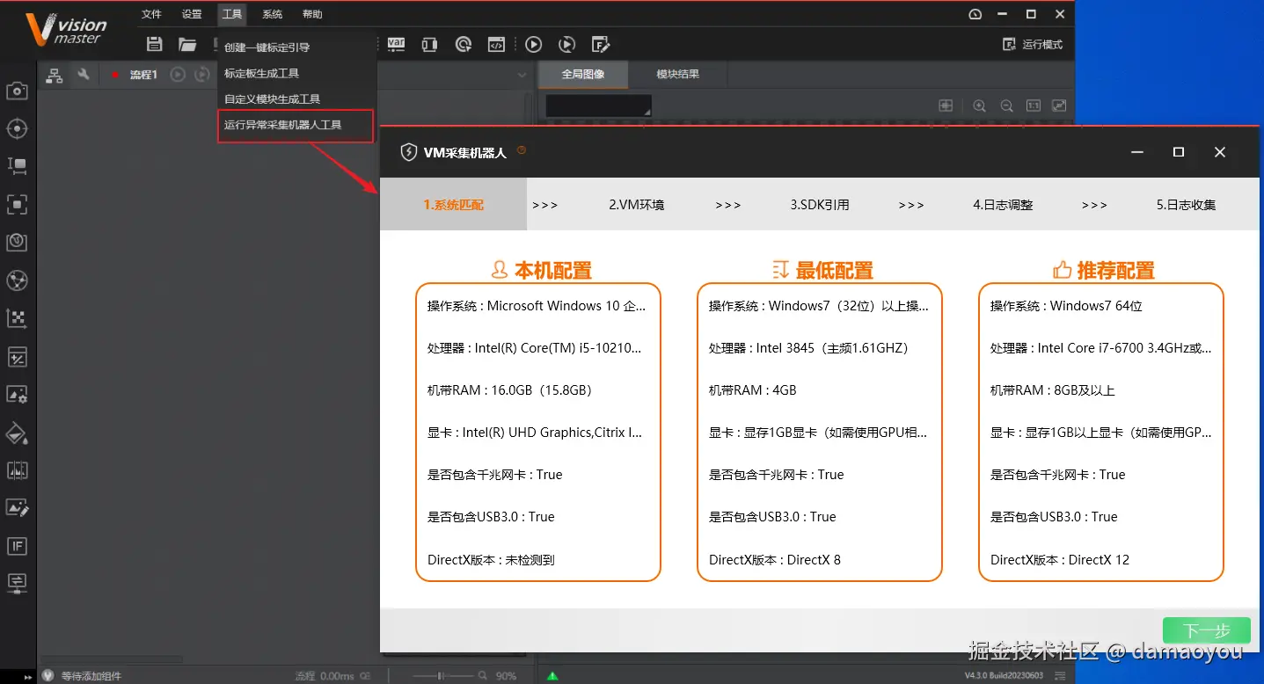Select the measurement tool in sidebar

[17, 166]
